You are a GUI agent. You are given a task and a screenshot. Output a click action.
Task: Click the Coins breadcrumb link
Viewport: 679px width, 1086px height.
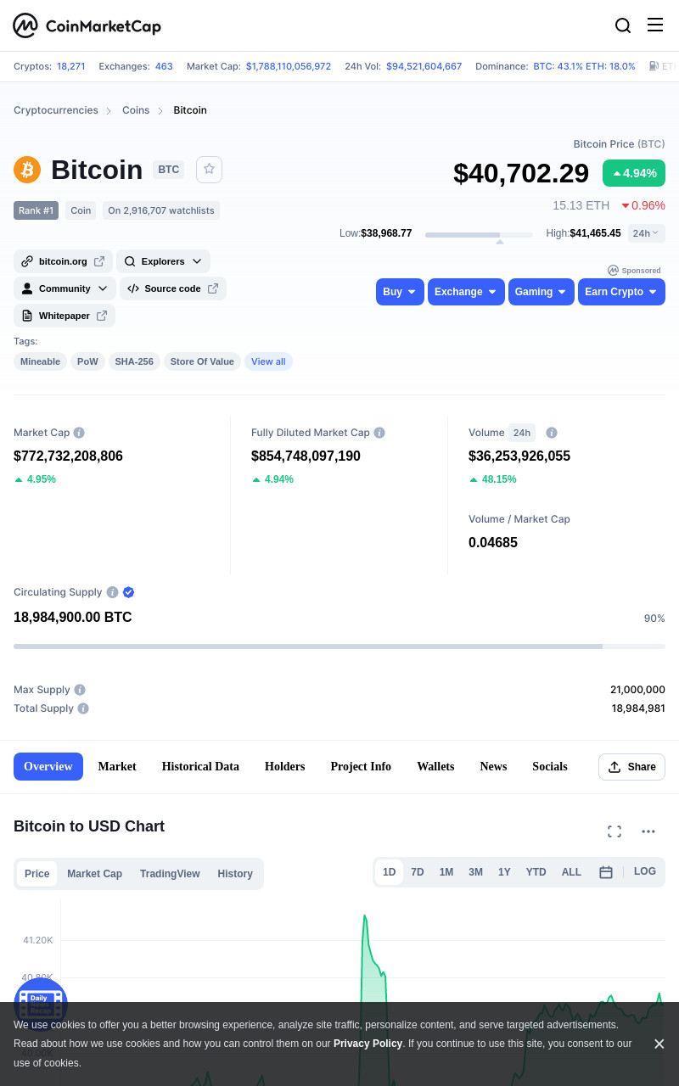pos(136,110)
